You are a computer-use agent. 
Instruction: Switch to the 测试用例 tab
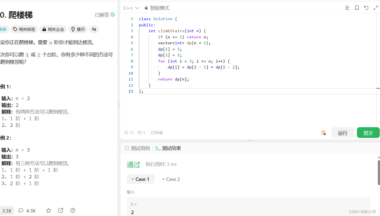pyautogui.click(x=137, y=148)
